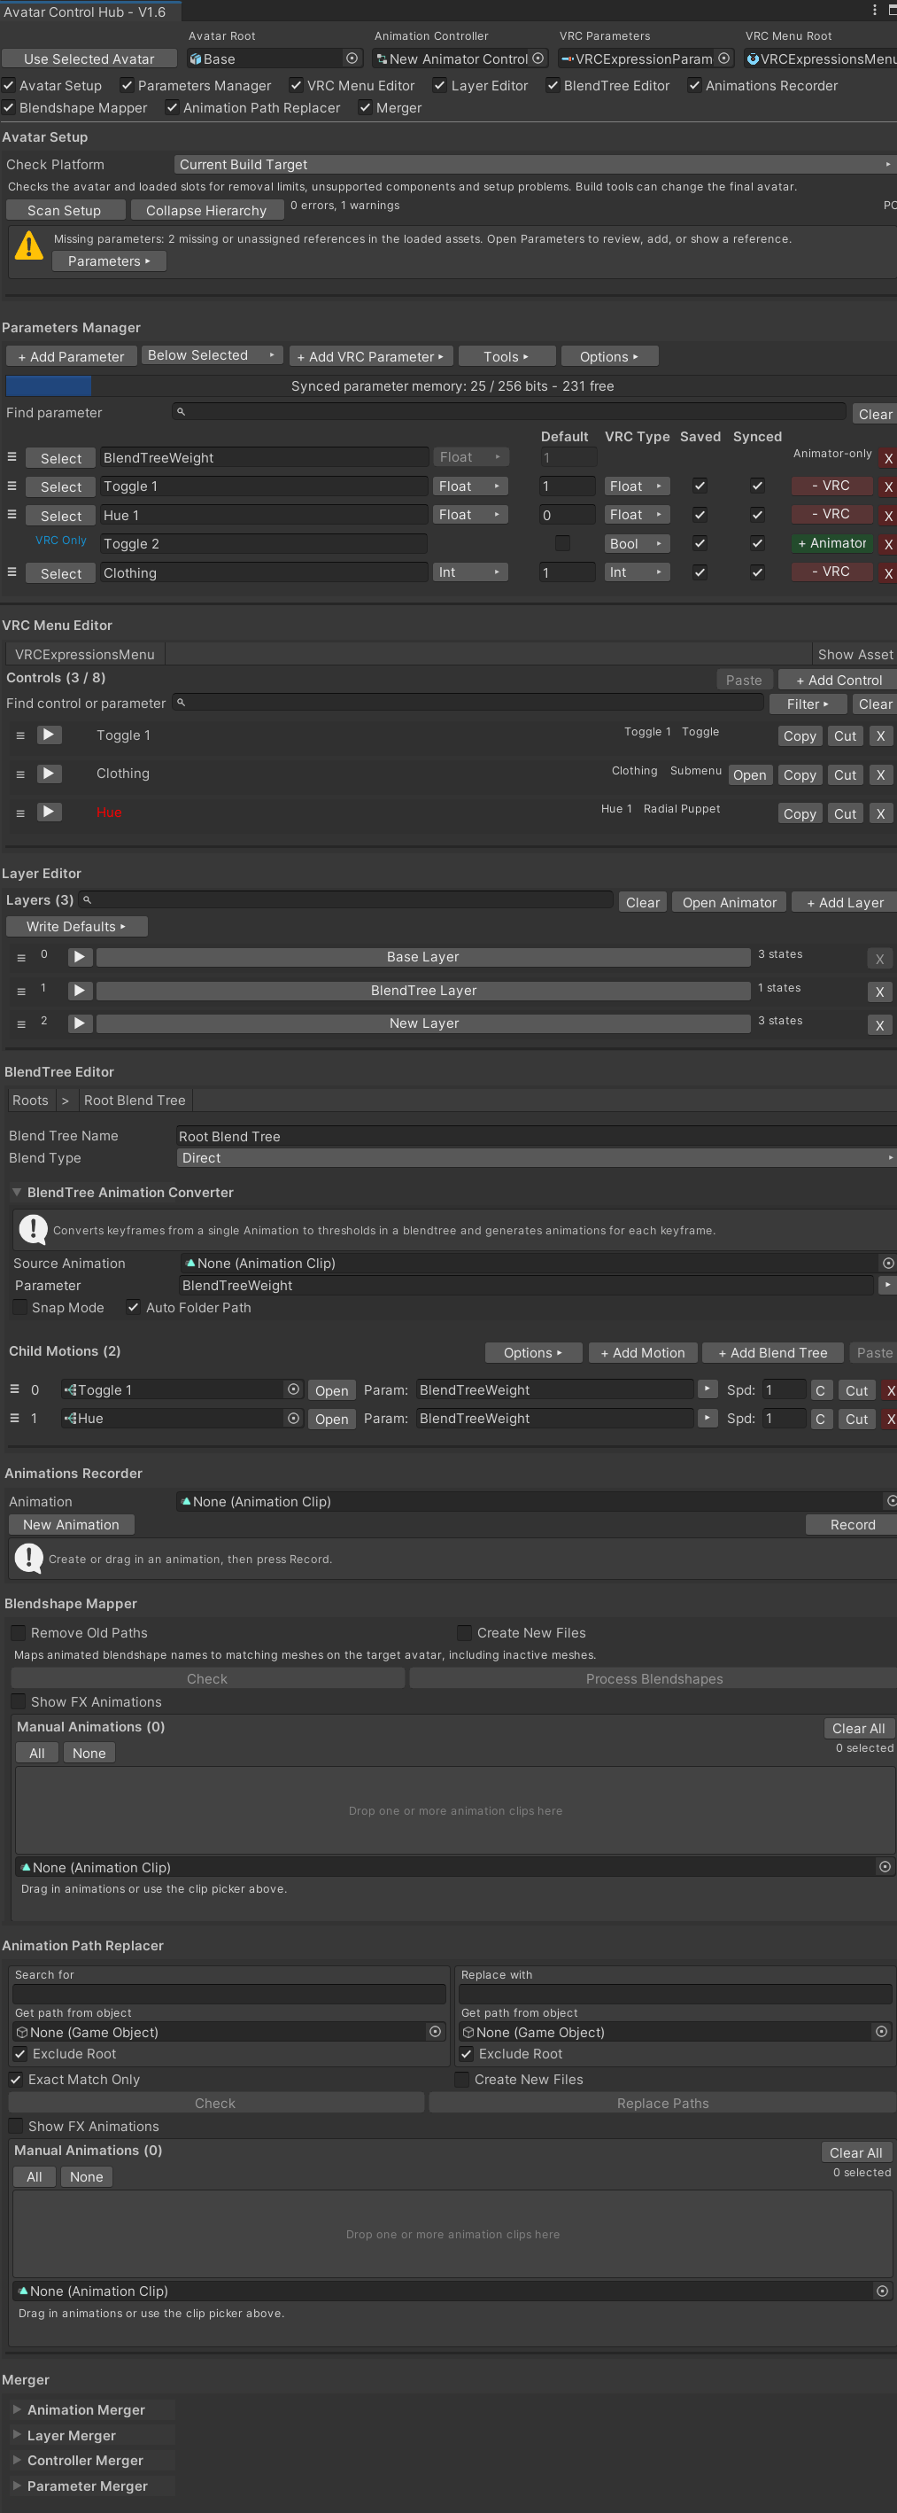Viewport: 897px width, 2513px height.
Task: Click the play icon for Base Layer
Action: click(80, 957)
